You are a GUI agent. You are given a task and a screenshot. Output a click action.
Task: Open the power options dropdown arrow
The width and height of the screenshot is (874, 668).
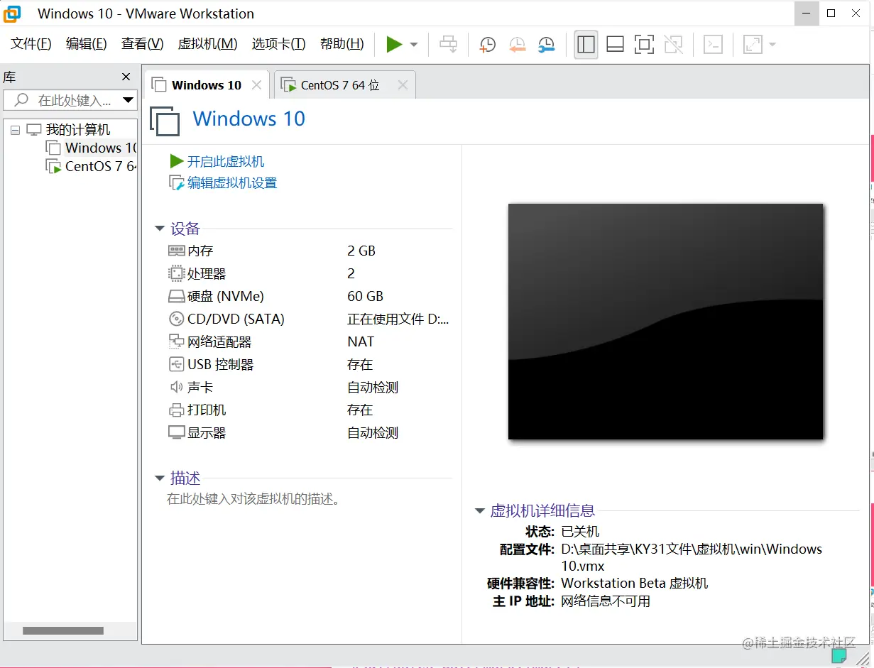[414, 45]
